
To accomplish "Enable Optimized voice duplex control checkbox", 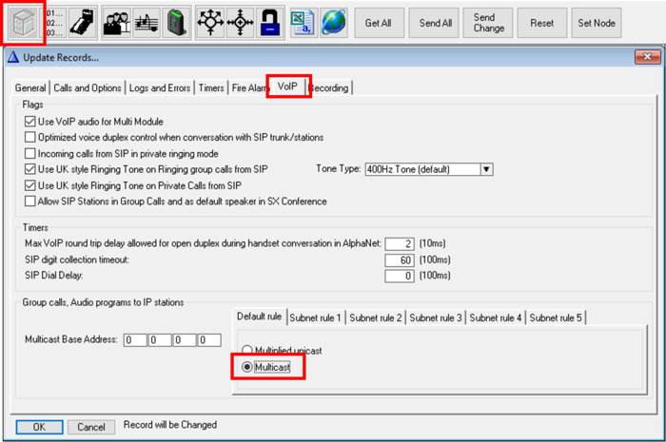I will click(29, 138).
